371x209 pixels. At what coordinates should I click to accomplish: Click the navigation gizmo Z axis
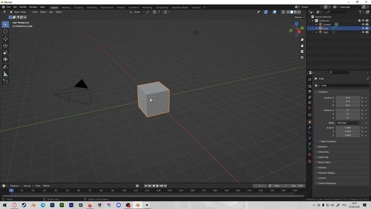click(296, 24)
